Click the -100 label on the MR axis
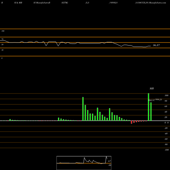 pos(167,150)
